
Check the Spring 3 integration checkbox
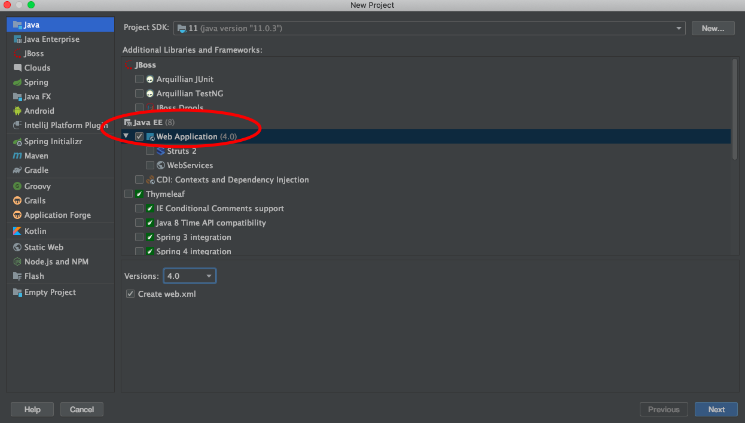(x=139, y=237)
